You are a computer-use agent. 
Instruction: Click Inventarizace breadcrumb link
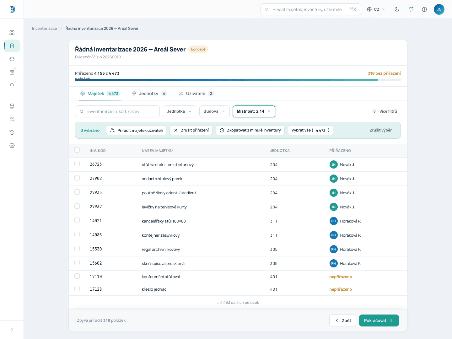pos(45,29)
